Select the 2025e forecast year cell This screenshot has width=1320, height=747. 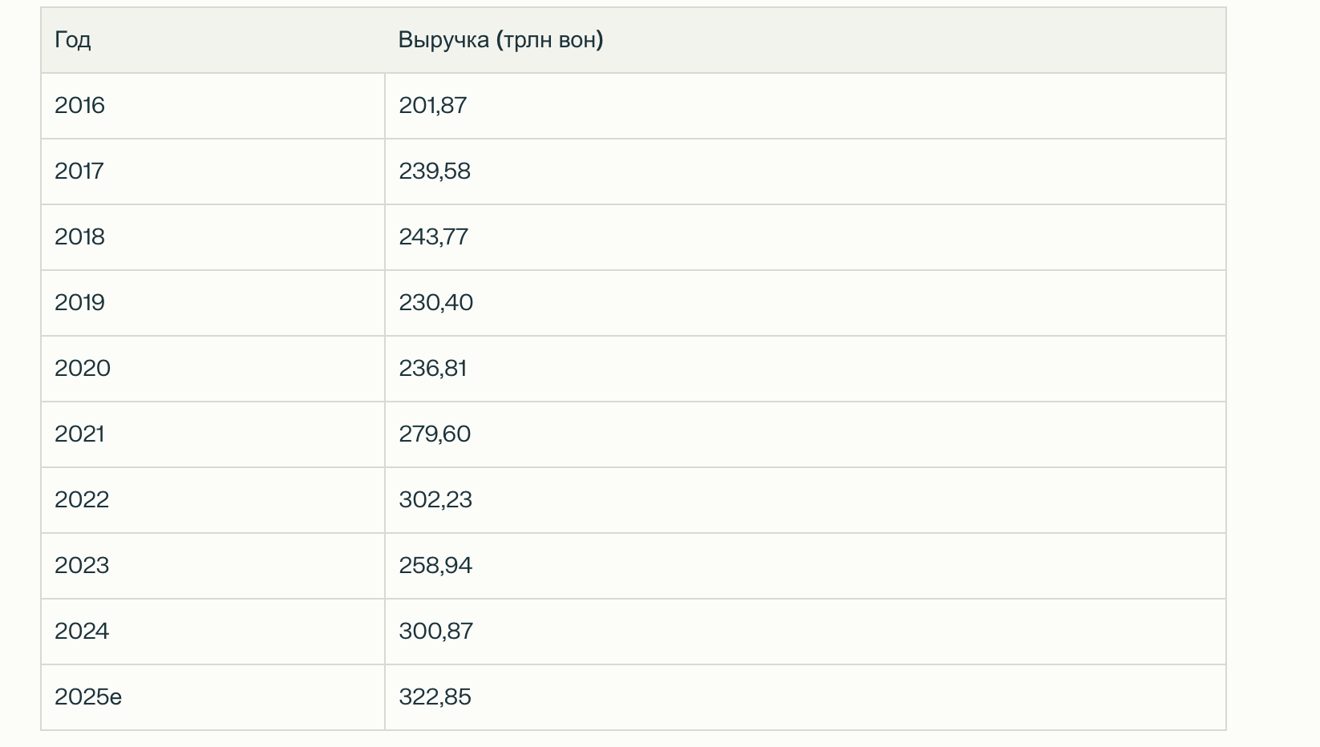tap(88, 697)
